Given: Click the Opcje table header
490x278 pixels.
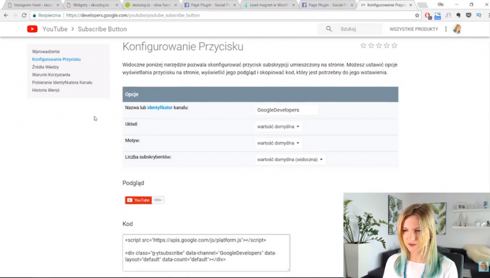Looking at the screenshot, I should click(260, 94).
